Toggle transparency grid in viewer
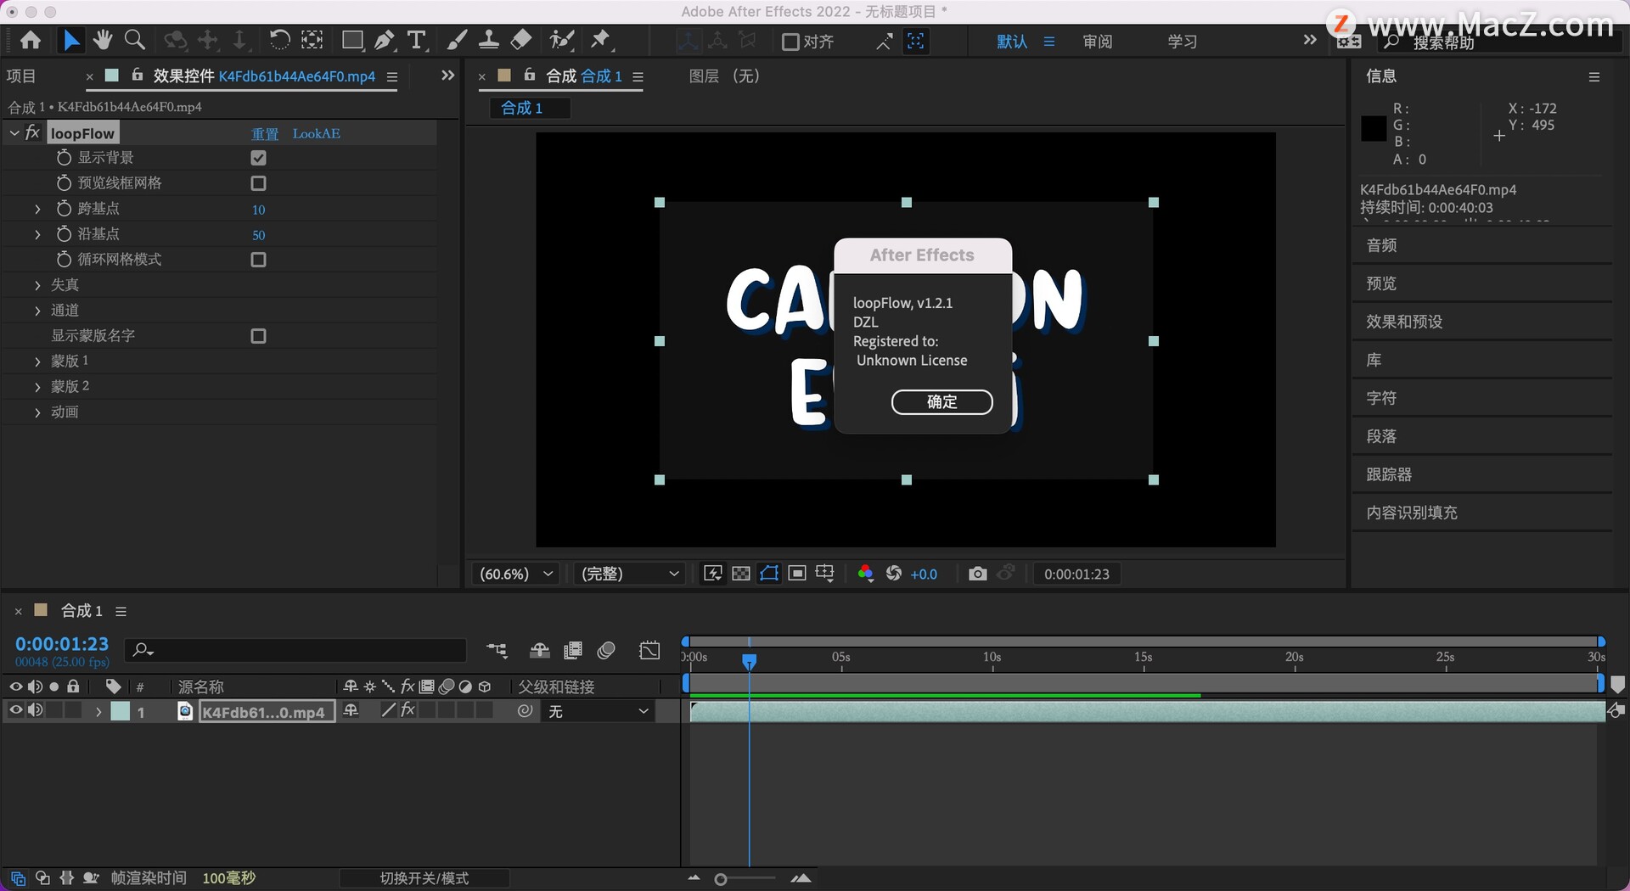The height and width of the screenshot is (891, 1630). click(741, 574)
